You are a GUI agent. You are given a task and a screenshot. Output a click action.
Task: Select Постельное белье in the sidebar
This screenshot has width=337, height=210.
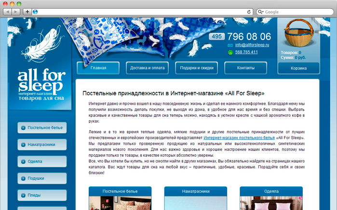coord(42,128)
